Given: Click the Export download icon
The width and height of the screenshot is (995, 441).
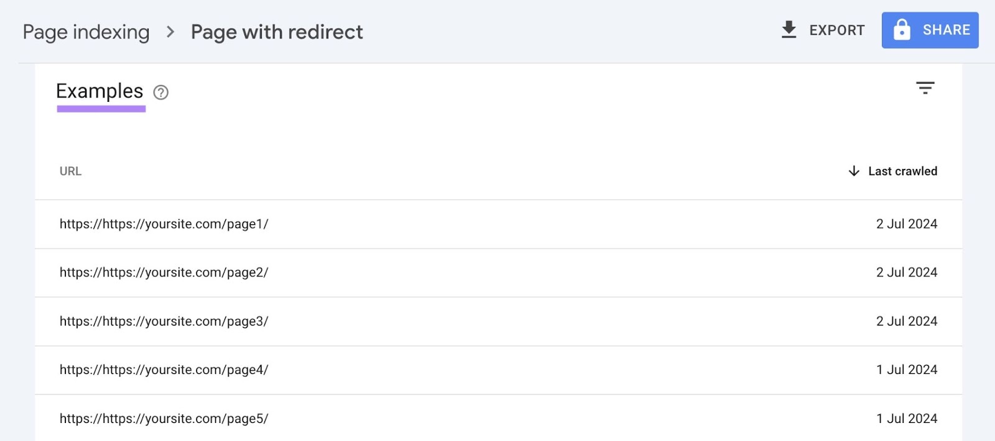Looking at the screenshot, I should (789, 29).
